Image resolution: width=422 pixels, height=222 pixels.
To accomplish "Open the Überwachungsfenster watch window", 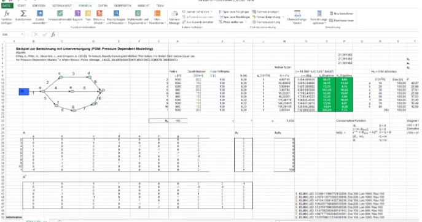I will tap(297, 18).
